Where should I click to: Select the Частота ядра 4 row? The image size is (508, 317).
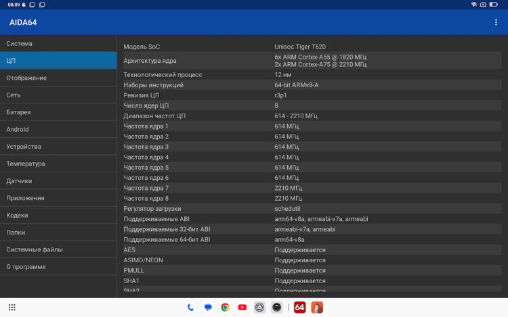(x=312, y=157)
